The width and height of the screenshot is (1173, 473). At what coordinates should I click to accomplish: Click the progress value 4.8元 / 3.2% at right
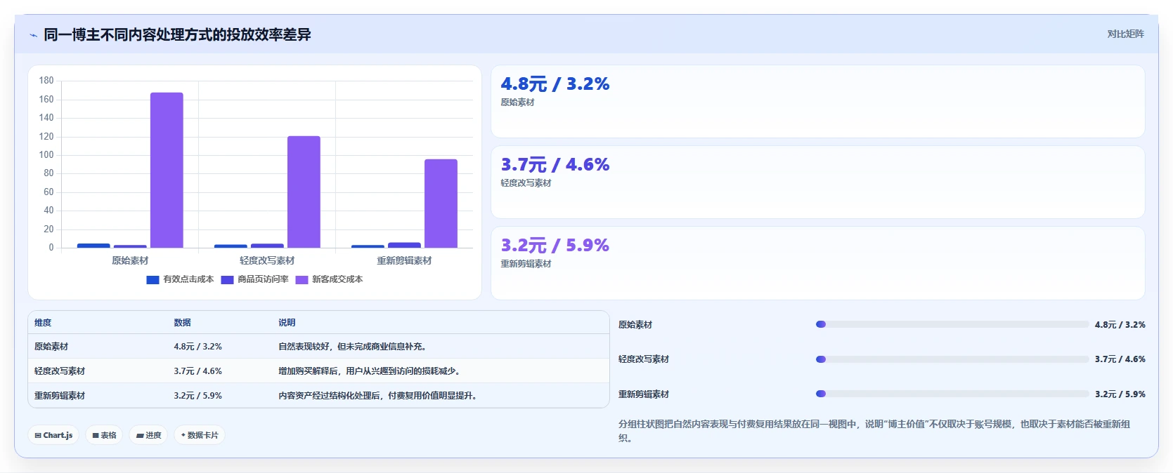[x=1120, y=324]
